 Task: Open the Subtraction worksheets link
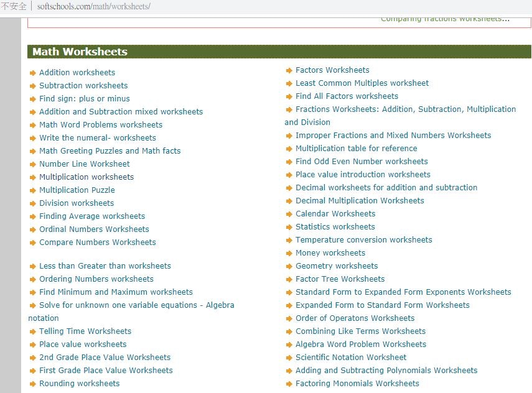(83, 86)
